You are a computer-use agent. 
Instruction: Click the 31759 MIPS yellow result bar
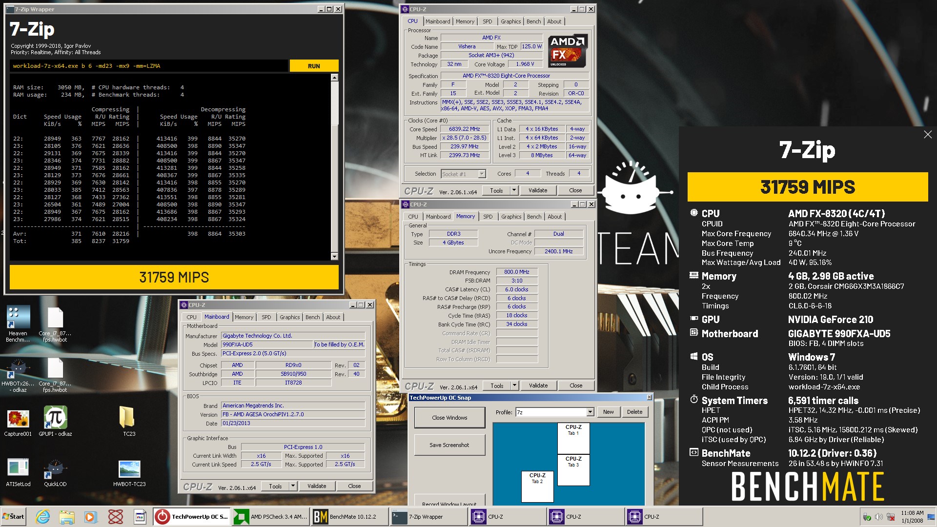tap(174, 277)
